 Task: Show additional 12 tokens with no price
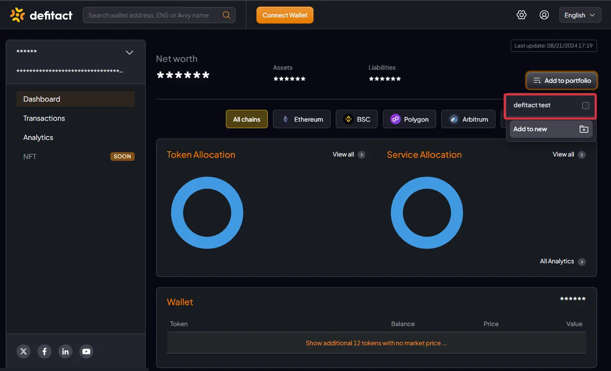[x=376, y=343]
